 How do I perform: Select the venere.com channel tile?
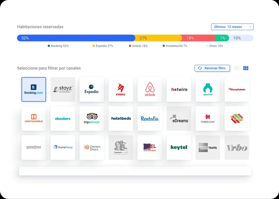pyautogui.click(x=121, y=148)
